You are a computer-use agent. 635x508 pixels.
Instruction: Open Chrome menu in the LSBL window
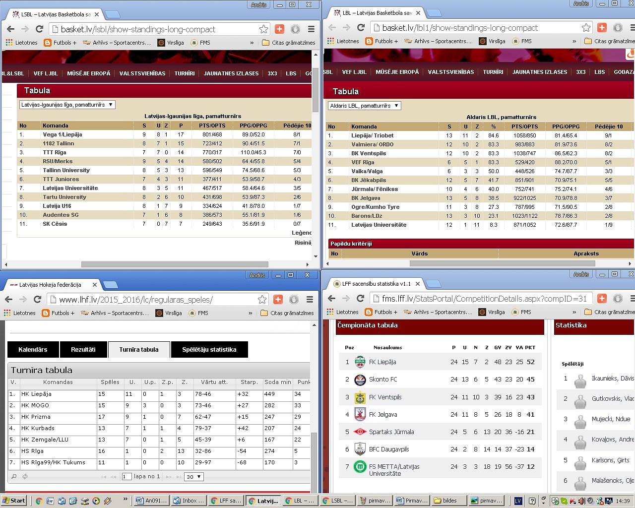tap(311, 29)
